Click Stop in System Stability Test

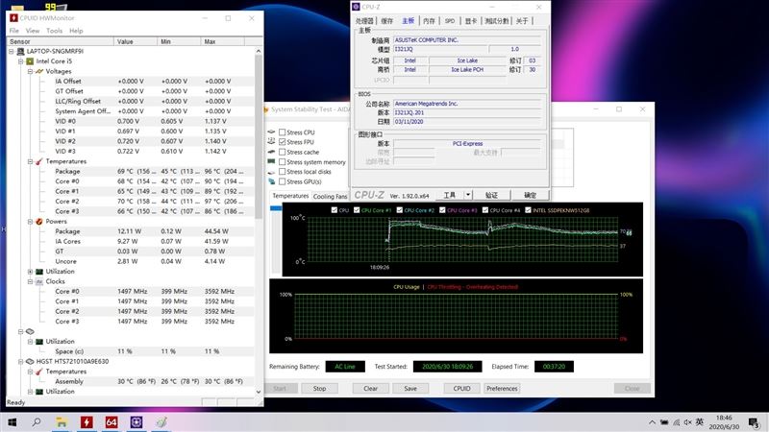tap(320, 389)
